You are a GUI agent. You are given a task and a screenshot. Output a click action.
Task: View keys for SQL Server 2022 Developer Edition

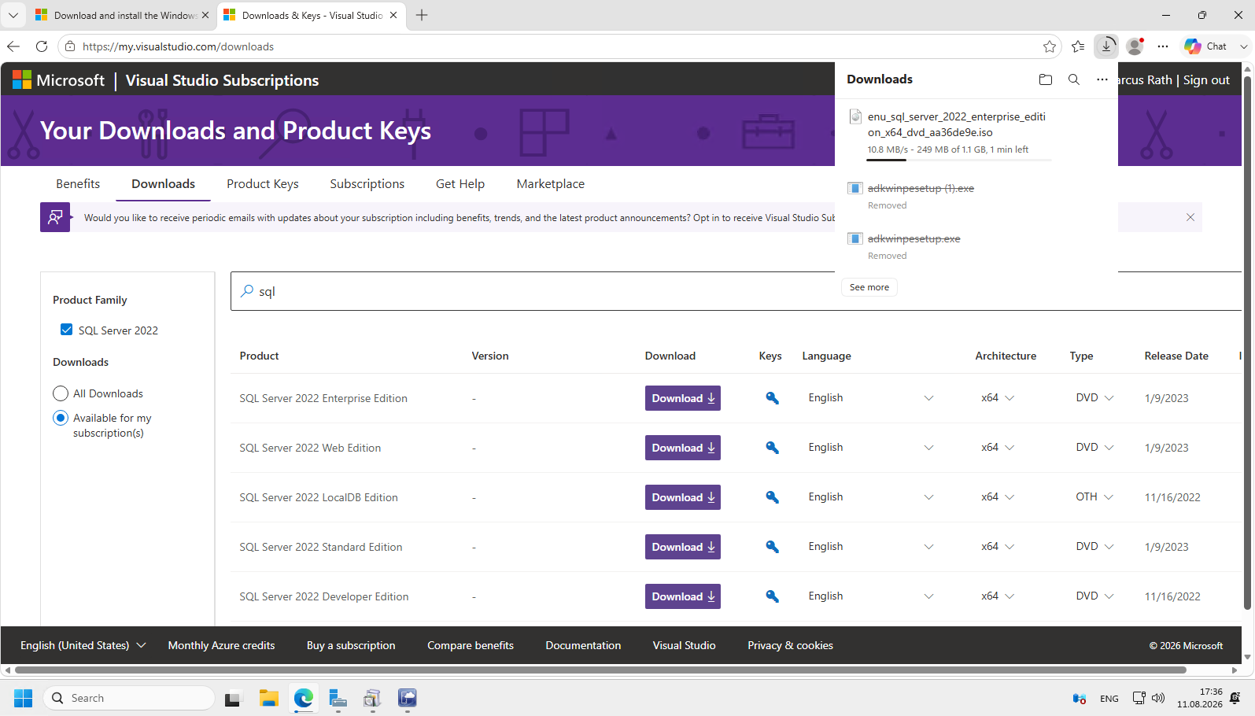pyautogui.click(x=773, y=596)
